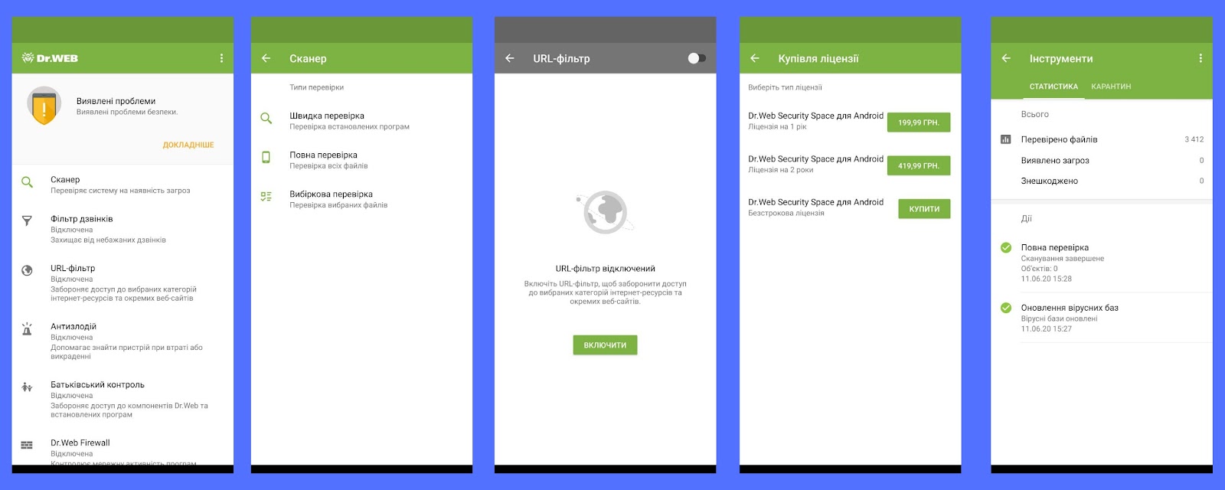Open Фільтр дзвінків entry

click(122, 229)
